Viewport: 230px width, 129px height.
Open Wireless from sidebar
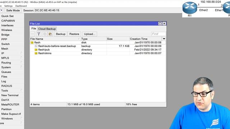6,30
